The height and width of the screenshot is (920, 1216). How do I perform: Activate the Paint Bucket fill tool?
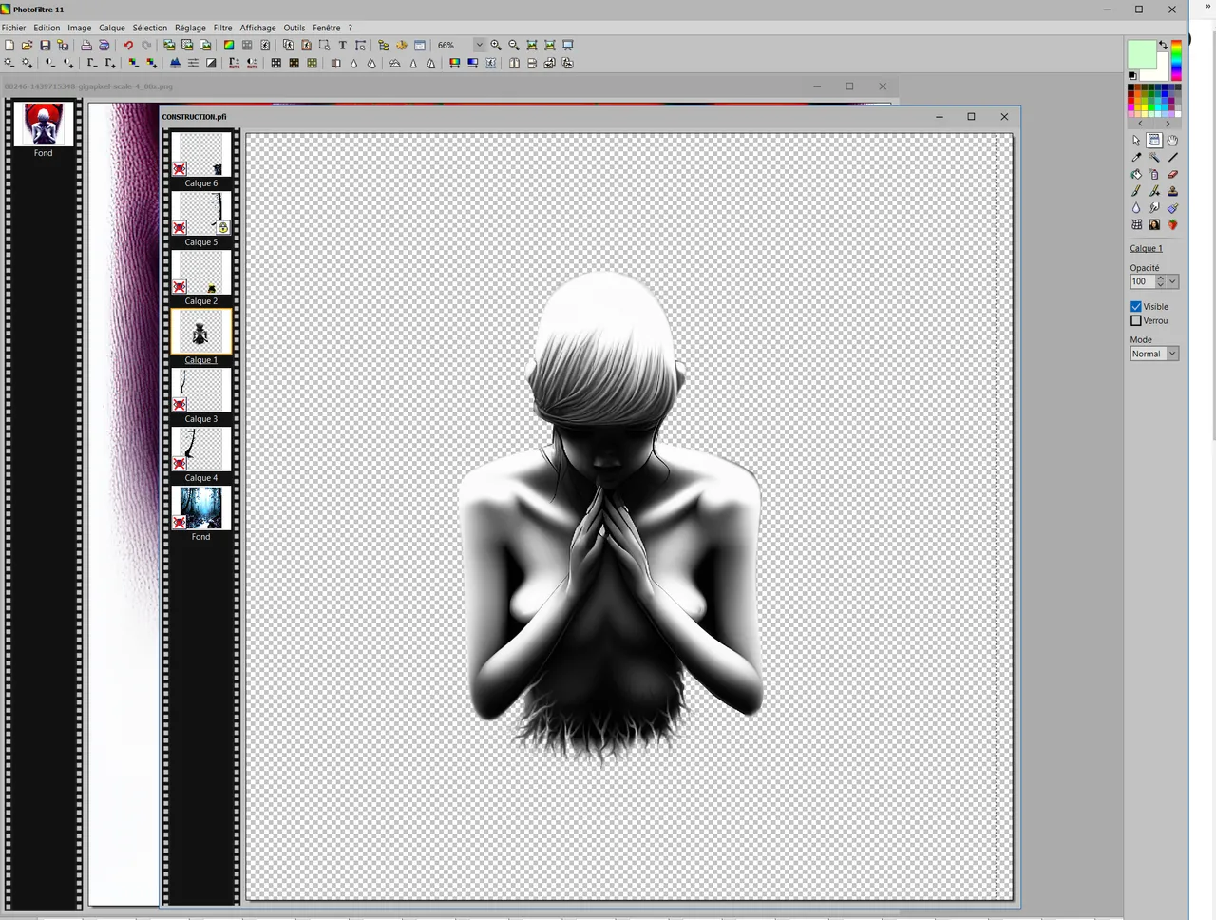(x=1136, y=175)
